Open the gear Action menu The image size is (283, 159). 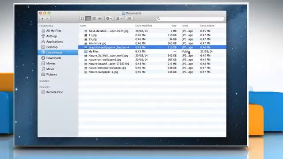(109, 19)
